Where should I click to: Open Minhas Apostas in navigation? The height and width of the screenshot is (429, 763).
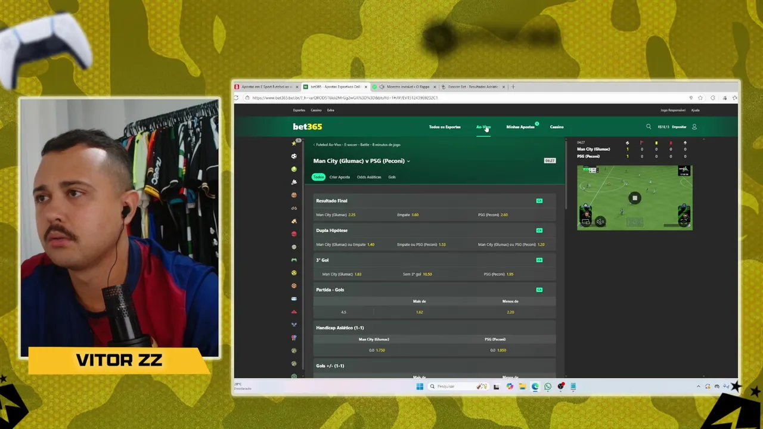pyautogui.click(x=520, y=127)
